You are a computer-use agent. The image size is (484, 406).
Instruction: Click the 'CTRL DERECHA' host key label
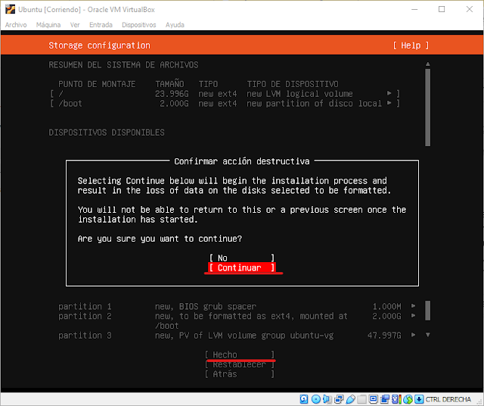[x=448, y=399]
